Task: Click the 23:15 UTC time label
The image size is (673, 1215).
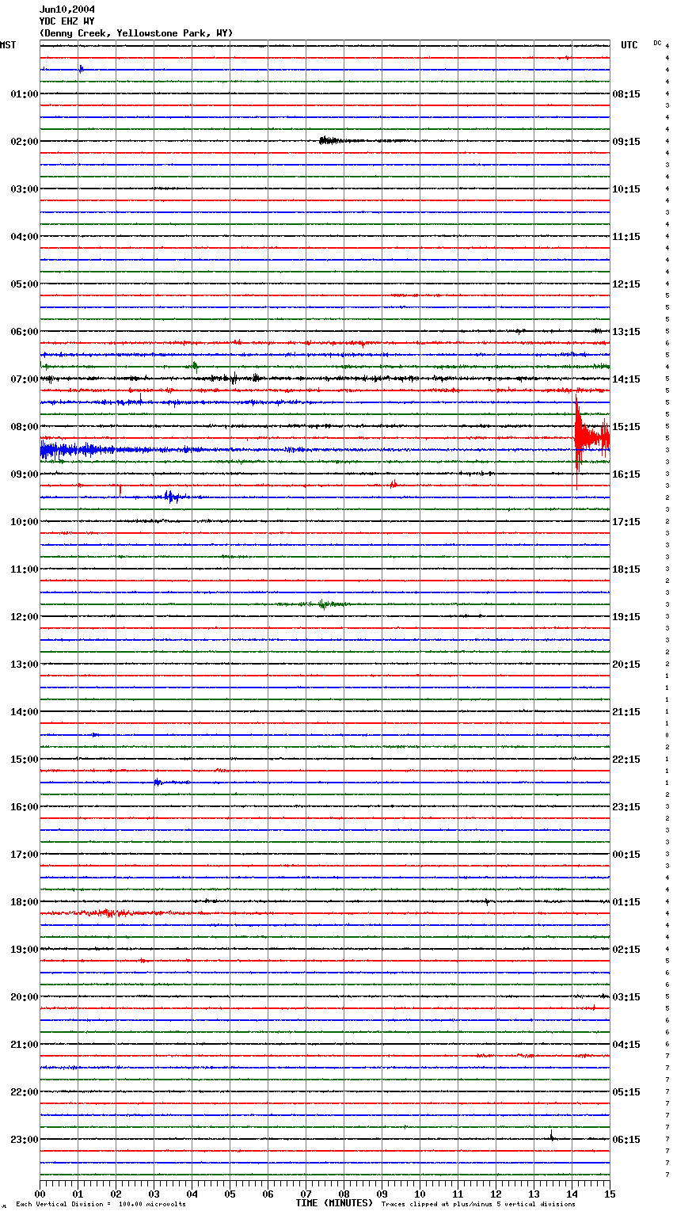Action: (x=626, y=807)
